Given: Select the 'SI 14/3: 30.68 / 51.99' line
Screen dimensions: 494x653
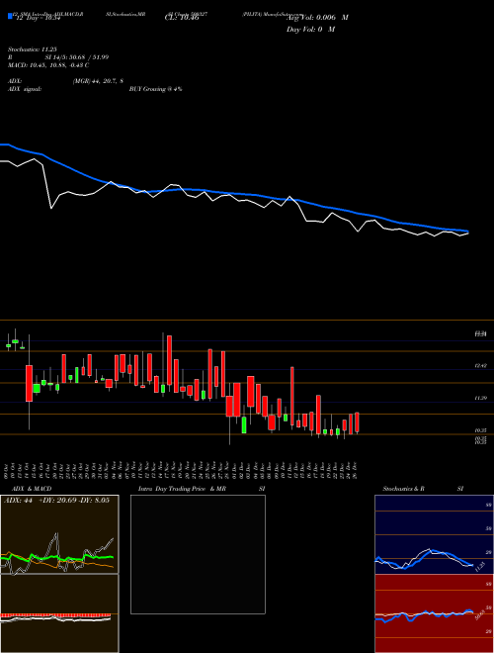Looking at the screenshot, I should [77, 57].
